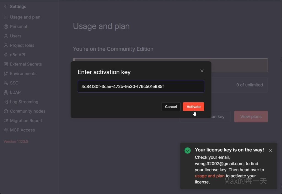
Task: Click the Personal user circle icon
Action: 6,27
